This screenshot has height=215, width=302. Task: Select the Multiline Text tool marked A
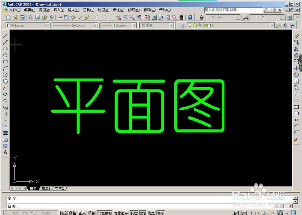pos(5,153)
